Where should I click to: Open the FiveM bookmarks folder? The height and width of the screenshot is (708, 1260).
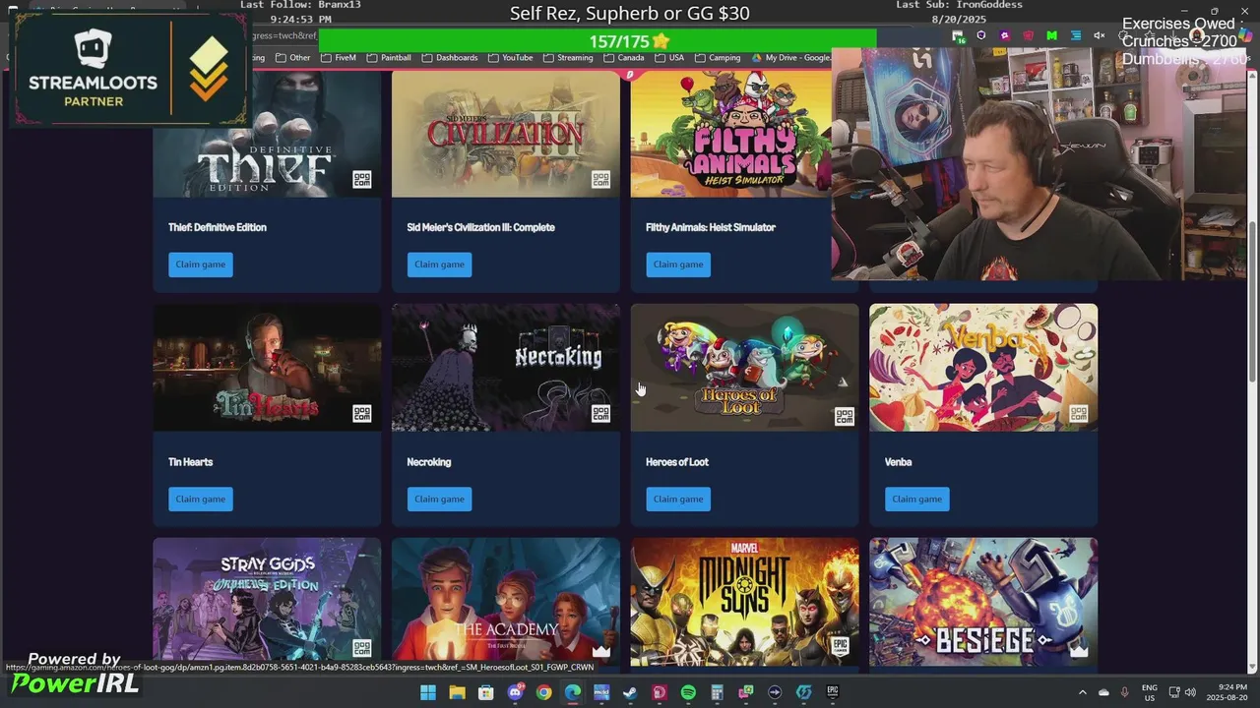click(340, 58)
